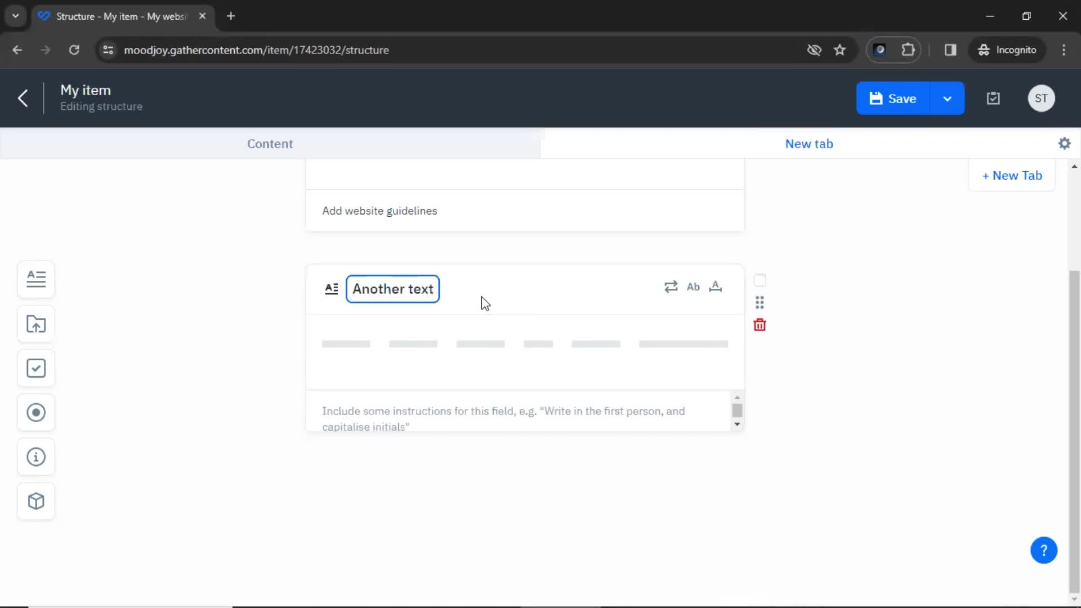The width and height of the screenshot is (1081, 608).
Task: Expand the Save button dropdown arrow
Action: pyautogui.click(x=948, y=98)
